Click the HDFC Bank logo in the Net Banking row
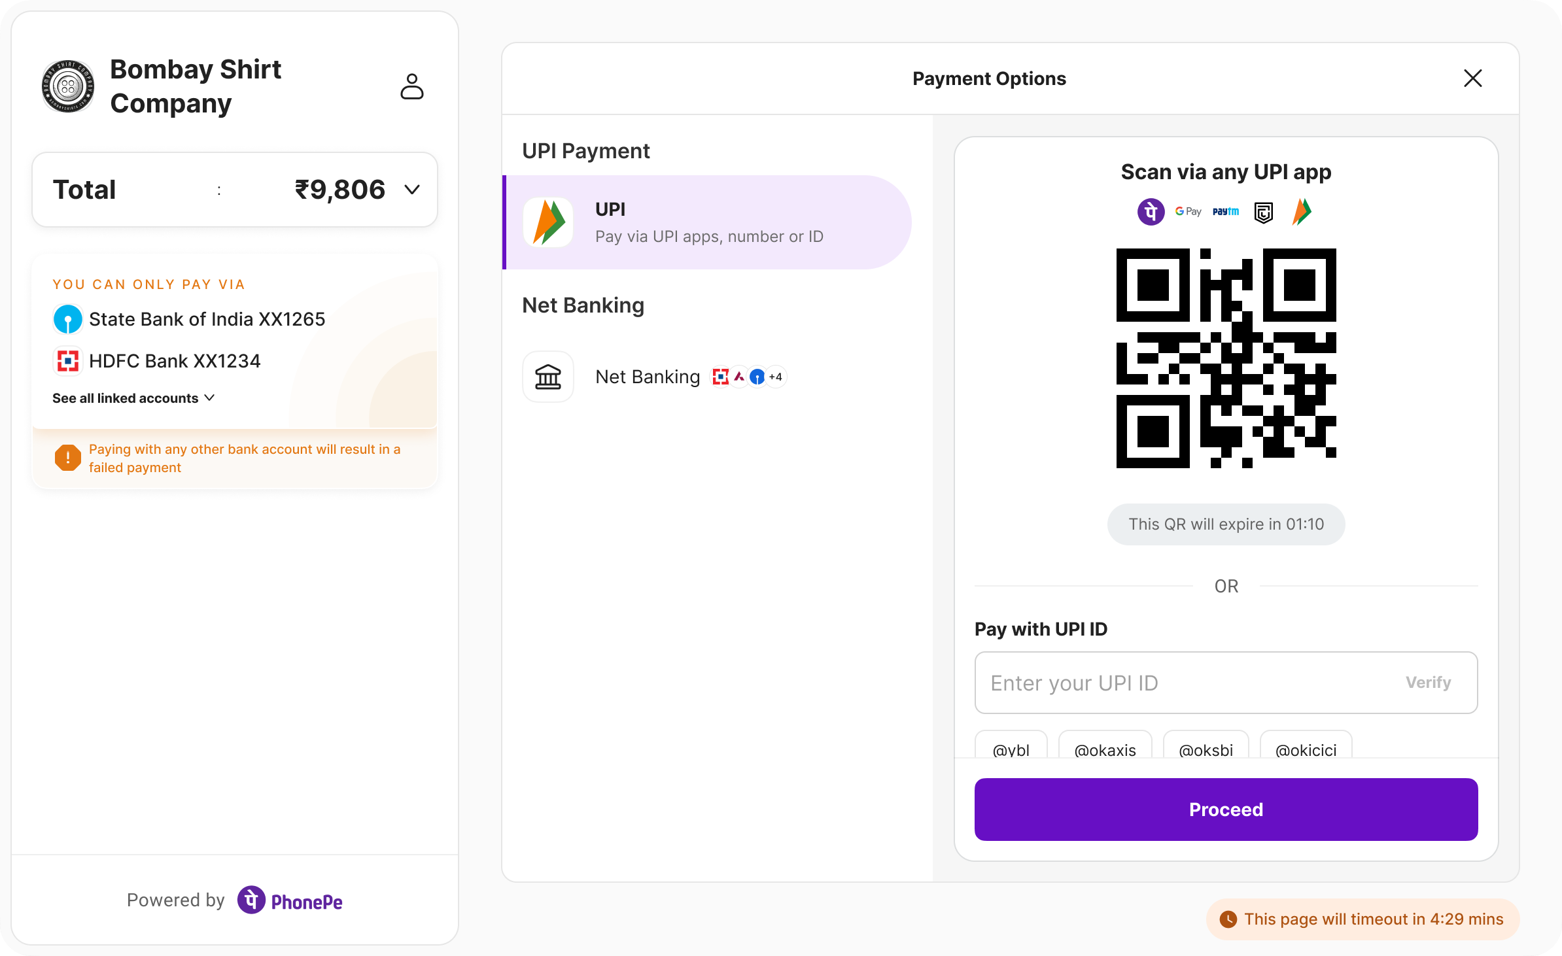 [x=722, y=377]
